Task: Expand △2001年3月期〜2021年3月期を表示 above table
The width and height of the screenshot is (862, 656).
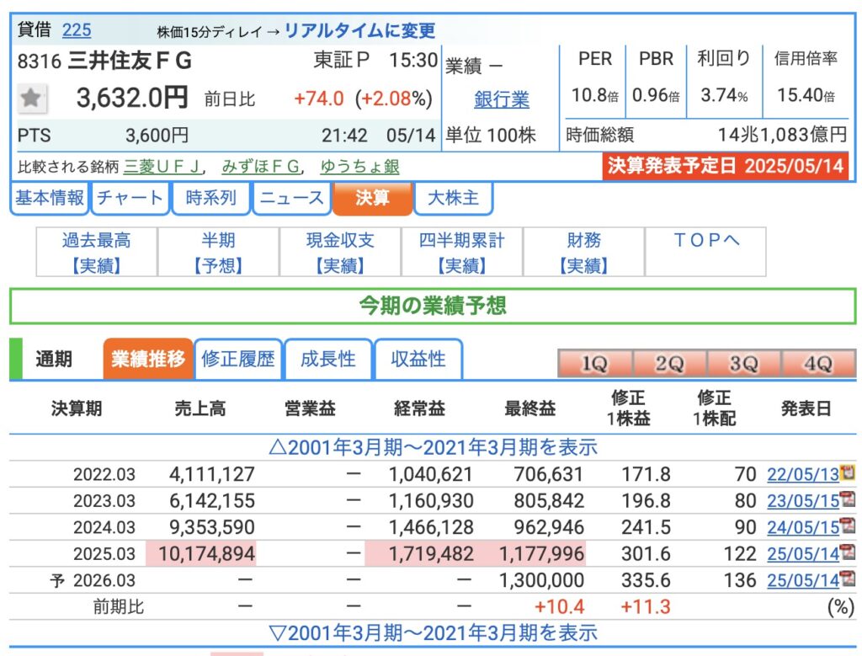Action: [x=433, y=447]
